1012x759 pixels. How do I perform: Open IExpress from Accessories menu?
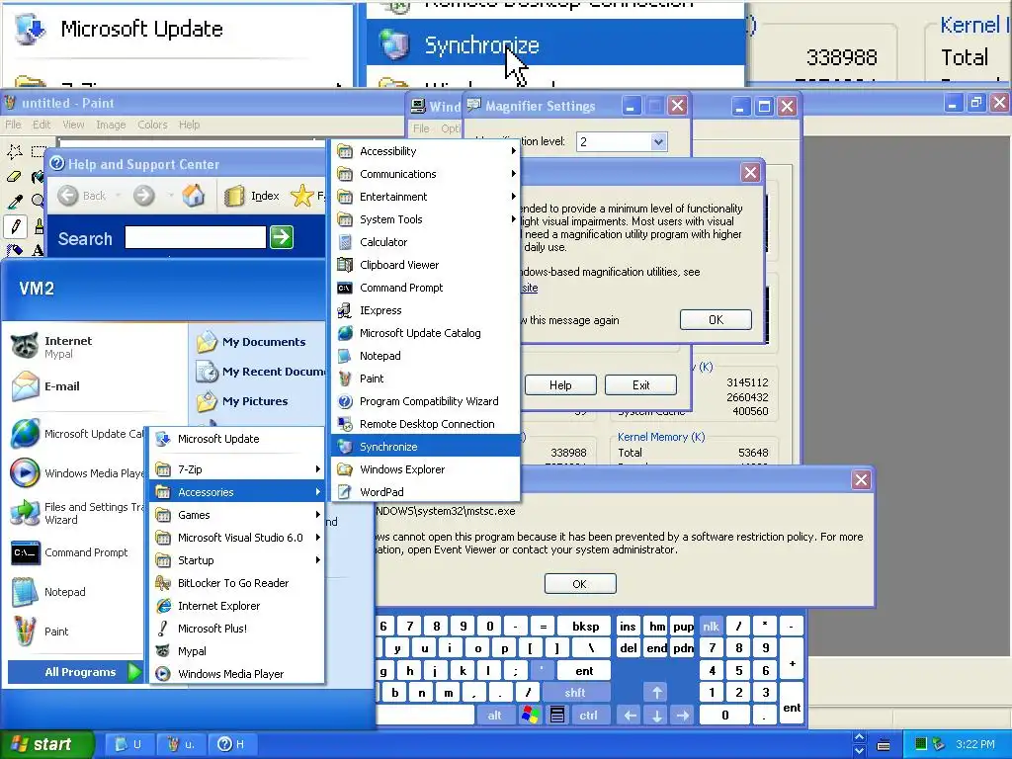(426, 309)
